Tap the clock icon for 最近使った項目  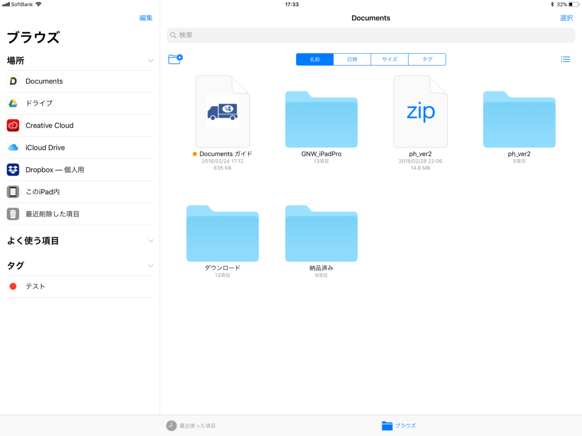point(172,426)
